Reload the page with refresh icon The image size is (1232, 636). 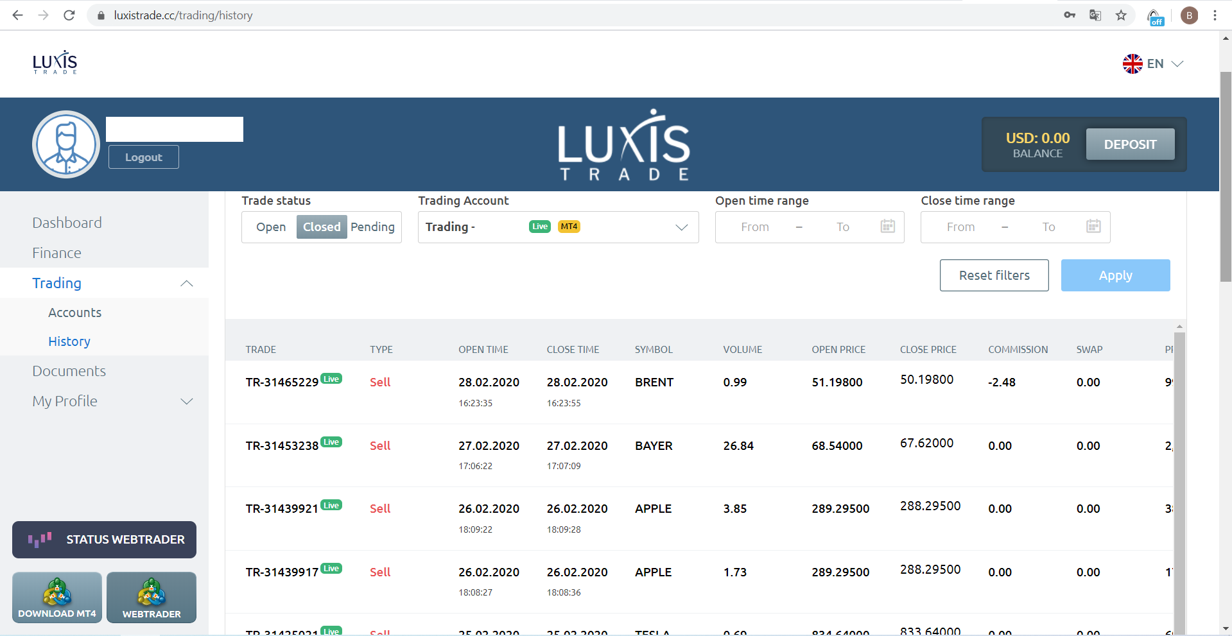pyautogui.click(x=69, y=15)
